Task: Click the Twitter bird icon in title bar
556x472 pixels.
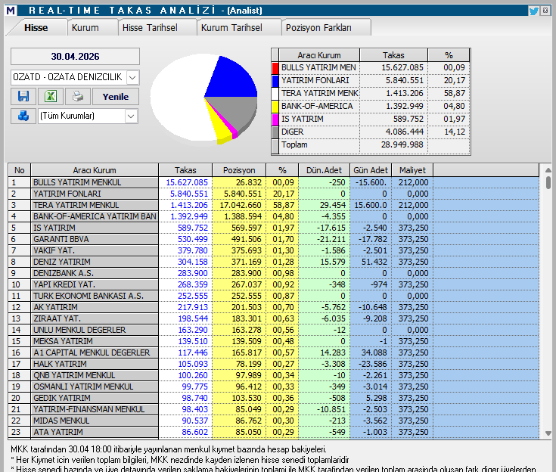Action: pos(533,11)
